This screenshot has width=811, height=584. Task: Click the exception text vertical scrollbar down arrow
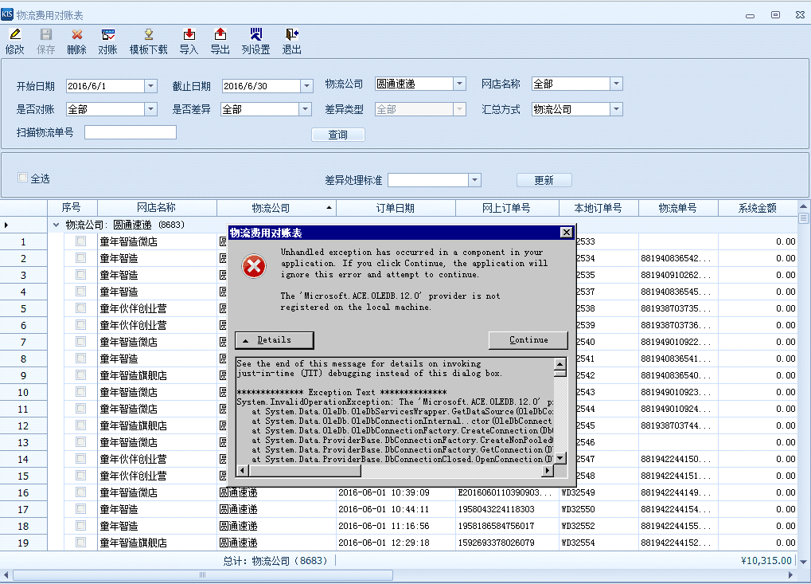(560, 458)
